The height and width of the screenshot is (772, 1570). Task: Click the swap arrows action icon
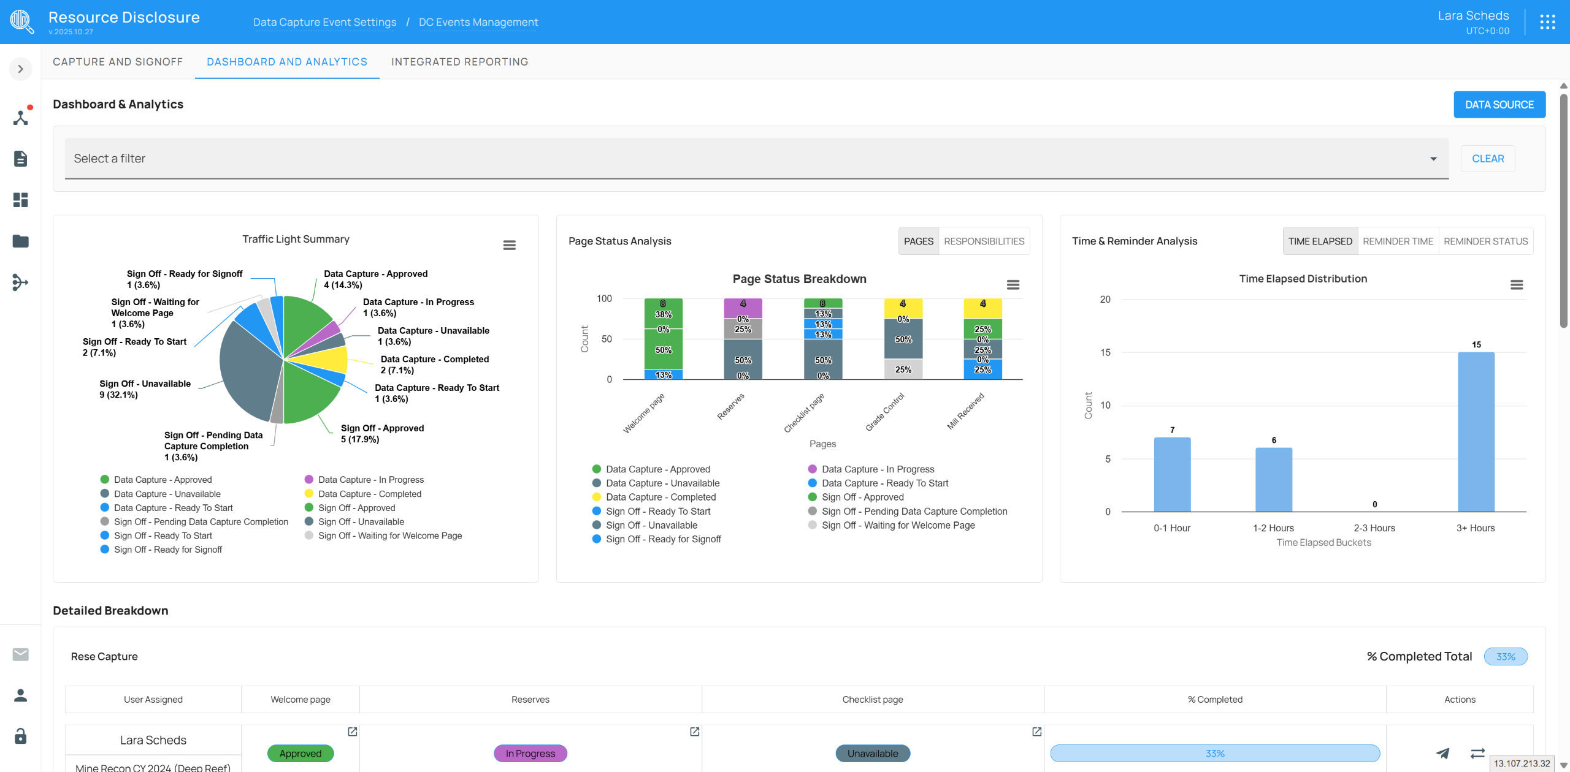[x=1478, y=753]
